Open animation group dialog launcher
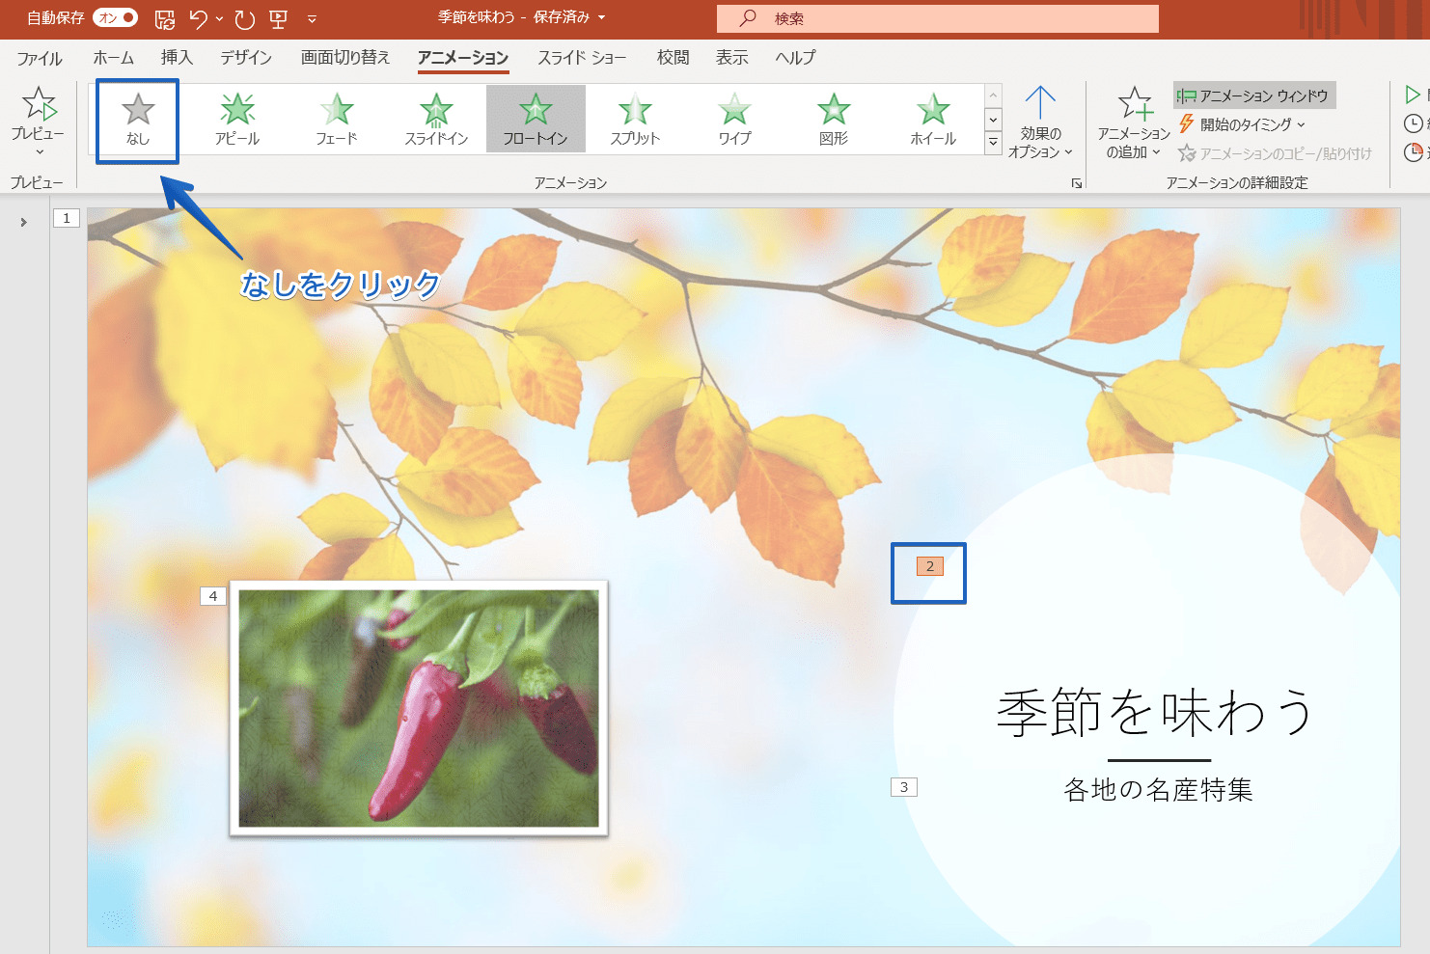The width and height of the screenshot is (1430, 954). 1077,183
